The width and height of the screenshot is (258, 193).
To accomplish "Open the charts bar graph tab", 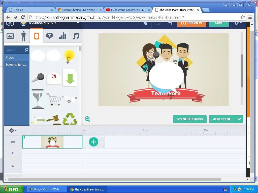I will (62, 36).
